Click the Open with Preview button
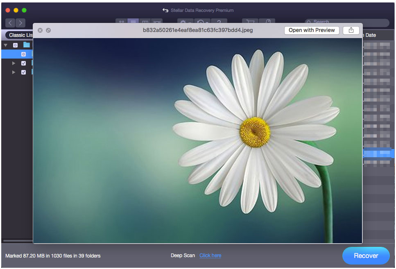 click(x=312, y=30)
